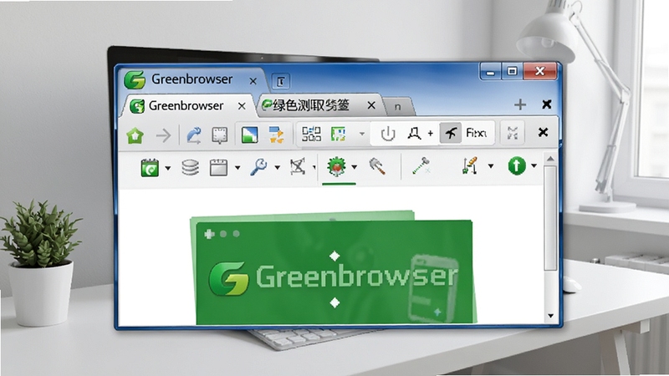Open the QR code icon
This screenshot has height=376, width=669.
click(x=311, y=134)
